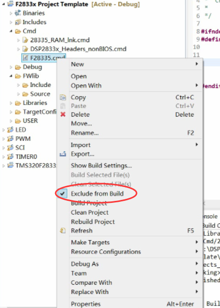The image size is (220, 308).
Task: Expand the Libraries folder
Action: click(x=11, y=103)
